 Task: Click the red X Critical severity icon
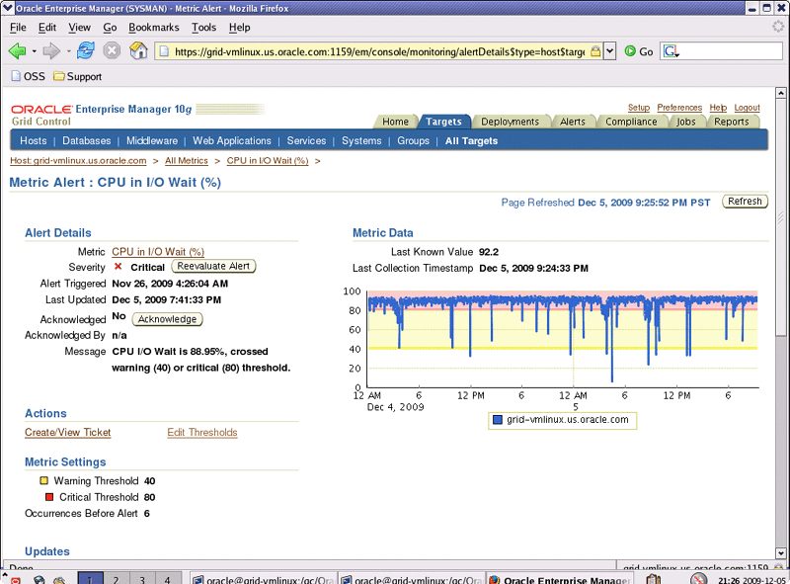point(118,267)
